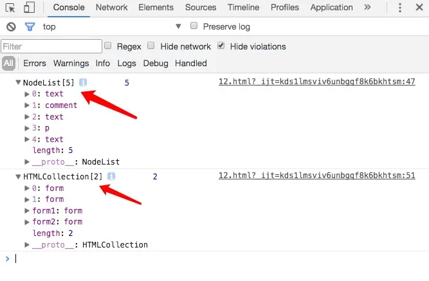The image size is (429, 281).
Task: Filter console by Info
Action: (103, 63)
